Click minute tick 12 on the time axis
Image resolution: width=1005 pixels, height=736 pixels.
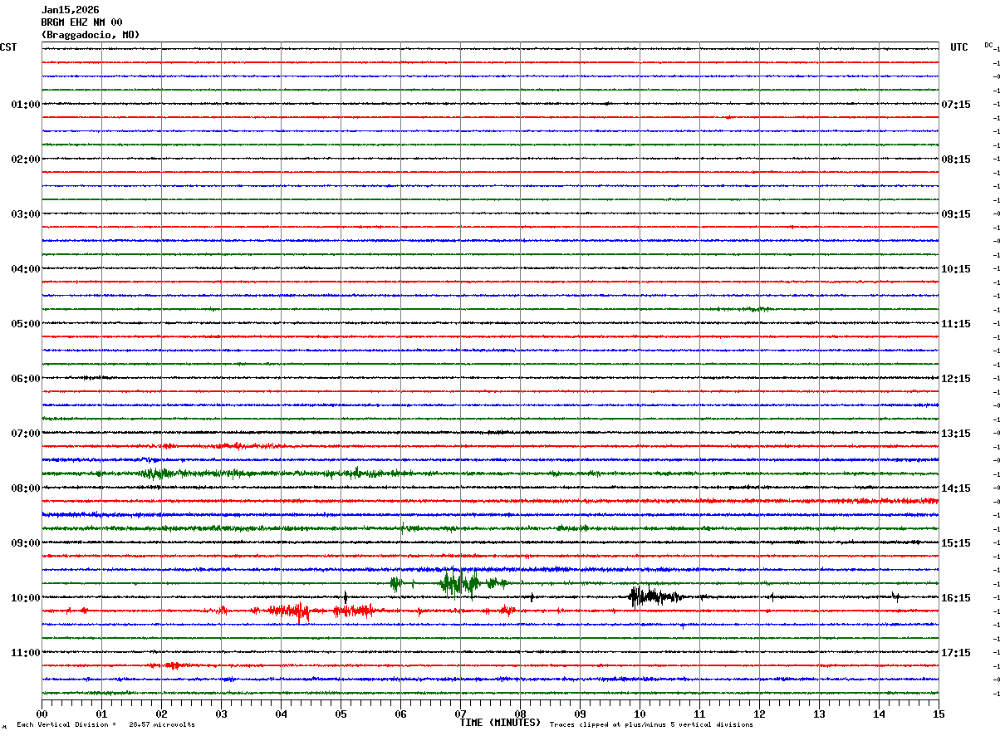(760, 714)
